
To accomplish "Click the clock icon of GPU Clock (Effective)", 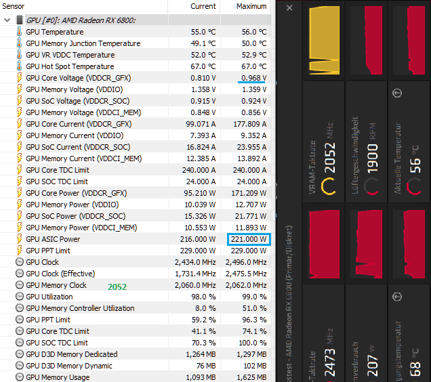I will [x=20, y=274].
